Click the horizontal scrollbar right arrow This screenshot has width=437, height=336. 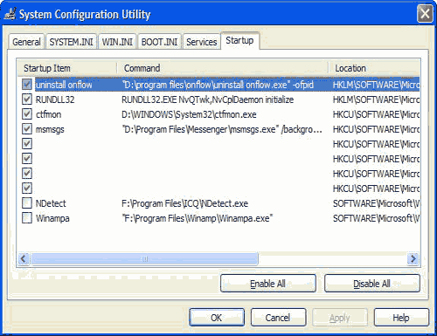pos(413,258)
